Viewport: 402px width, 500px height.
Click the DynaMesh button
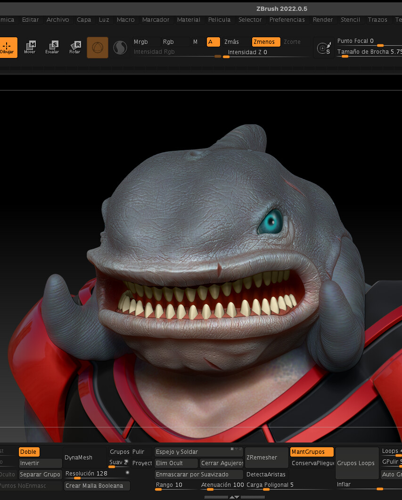pos(85,457)
